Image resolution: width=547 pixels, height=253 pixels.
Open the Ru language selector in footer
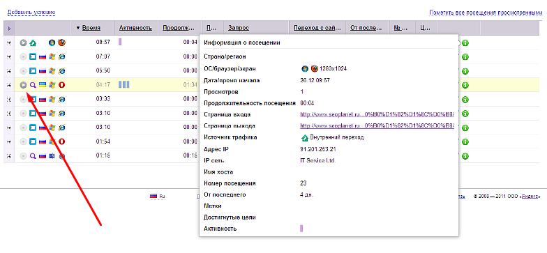[x=158, y=197]
